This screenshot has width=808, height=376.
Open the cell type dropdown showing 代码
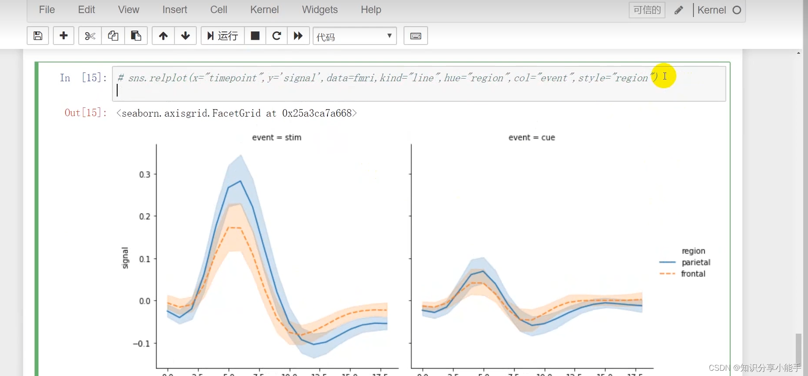click(x=355, y=36)
